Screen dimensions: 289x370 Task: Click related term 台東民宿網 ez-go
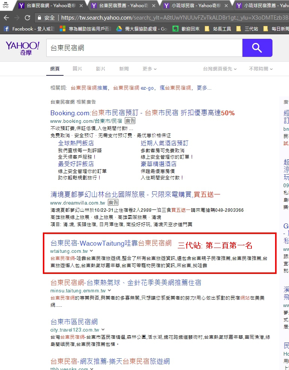click(x=133, y=88)
